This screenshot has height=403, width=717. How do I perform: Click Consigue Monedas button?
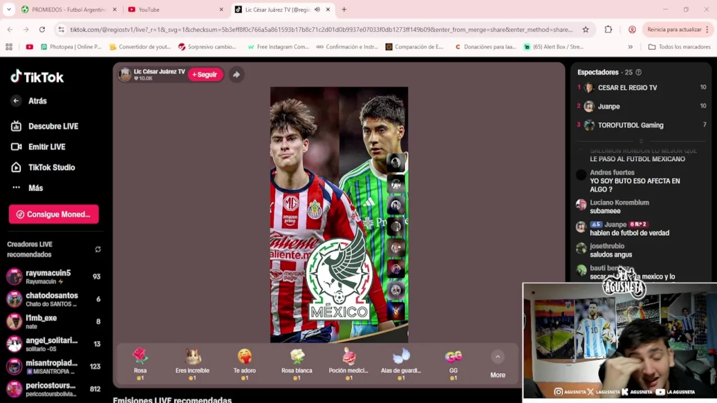[54, 214]
